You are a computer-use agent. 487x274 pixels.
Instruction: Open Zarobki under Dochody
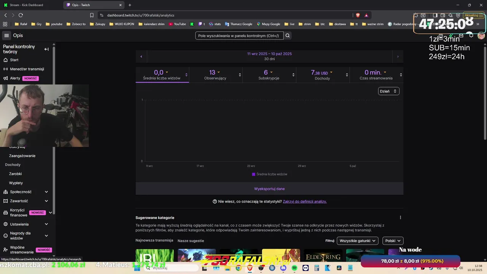pyautogui.click(x=16, y=174)
